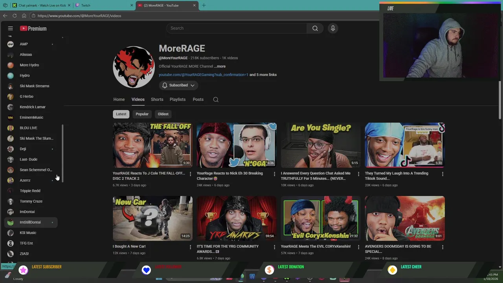503x283 pixels.
Task: Close the MoreRAGE YouTube browser tab
Action: [194, 6]
